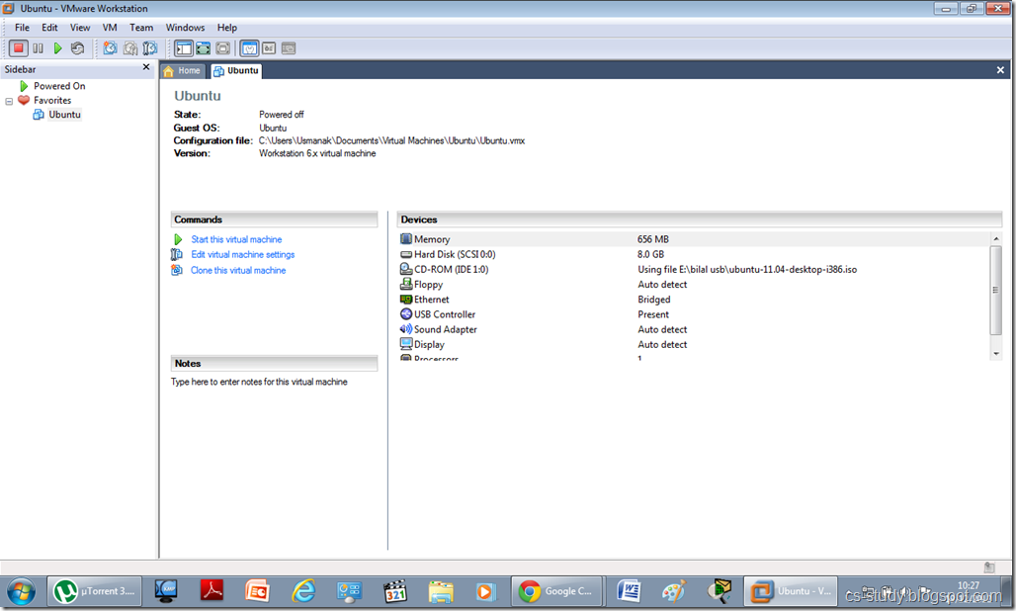Click the Devices list scroll up arrow
Screen dimensions: 1016x611
tap(996, 239)
